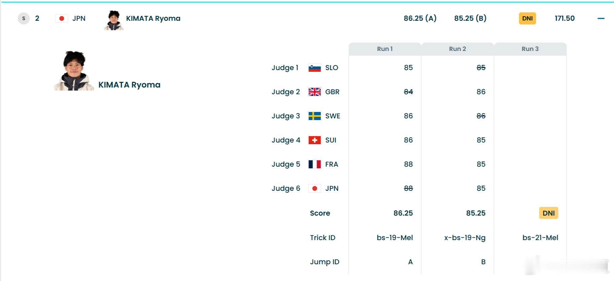Select the Run 1 column tab

tap(385, 49)
